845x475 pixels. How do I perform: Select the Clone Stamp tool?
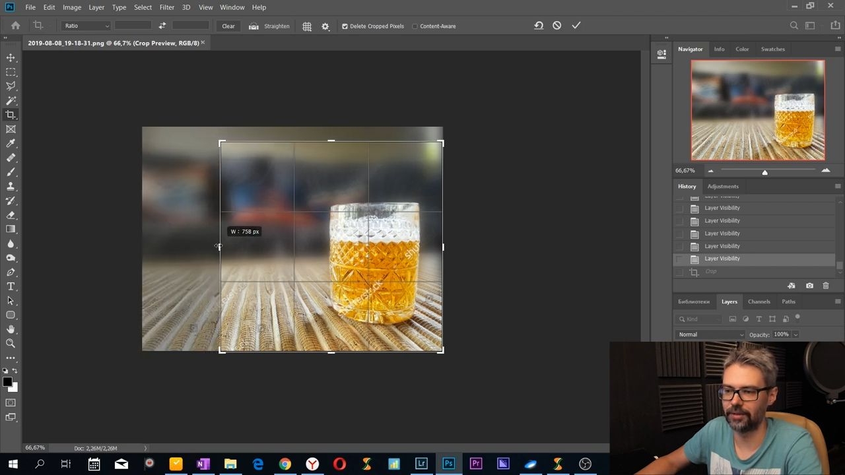tap(11, 186)
